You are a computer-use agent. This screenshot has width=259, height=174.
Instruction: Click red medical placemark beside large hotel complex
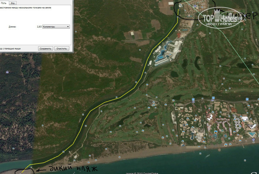(180, 51)
